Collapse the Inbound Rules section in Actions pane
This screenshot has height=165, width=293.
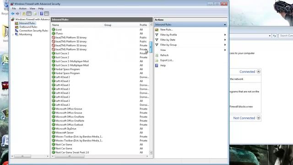(225, 25)
